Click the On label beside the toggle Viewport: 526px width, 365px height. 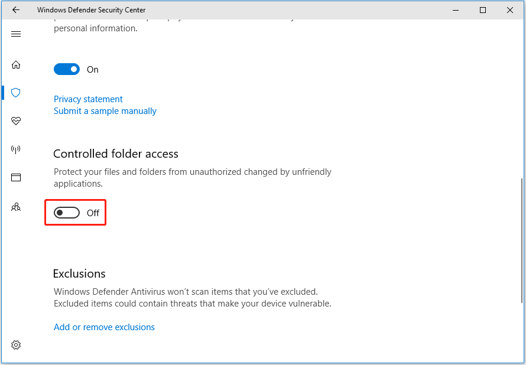[92, 69]
